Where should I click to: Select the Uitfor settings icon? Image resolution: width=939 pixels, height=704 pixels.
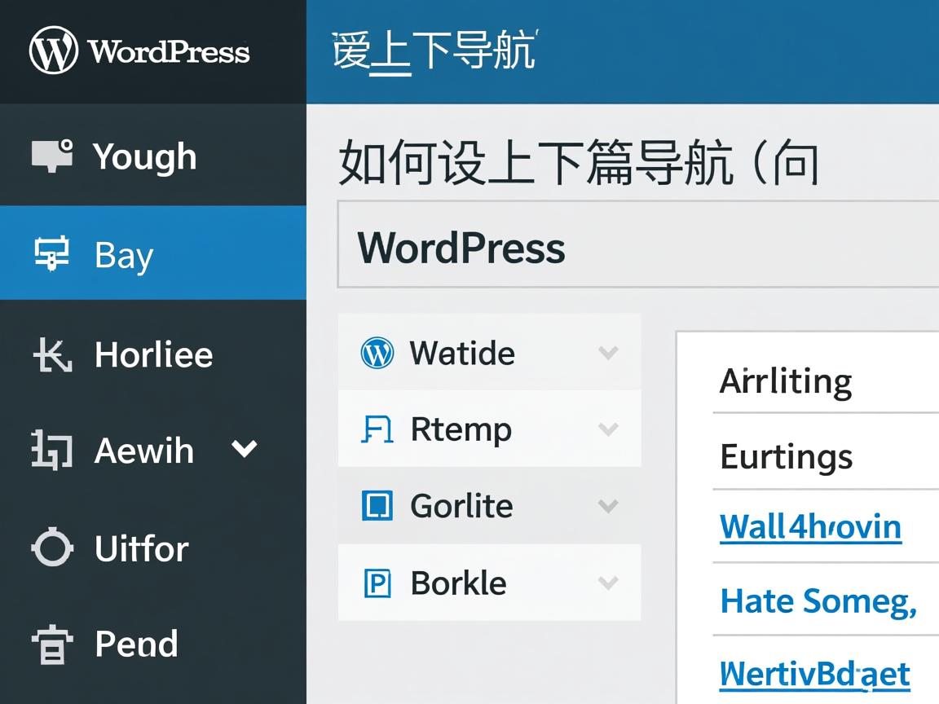(51, 548)
